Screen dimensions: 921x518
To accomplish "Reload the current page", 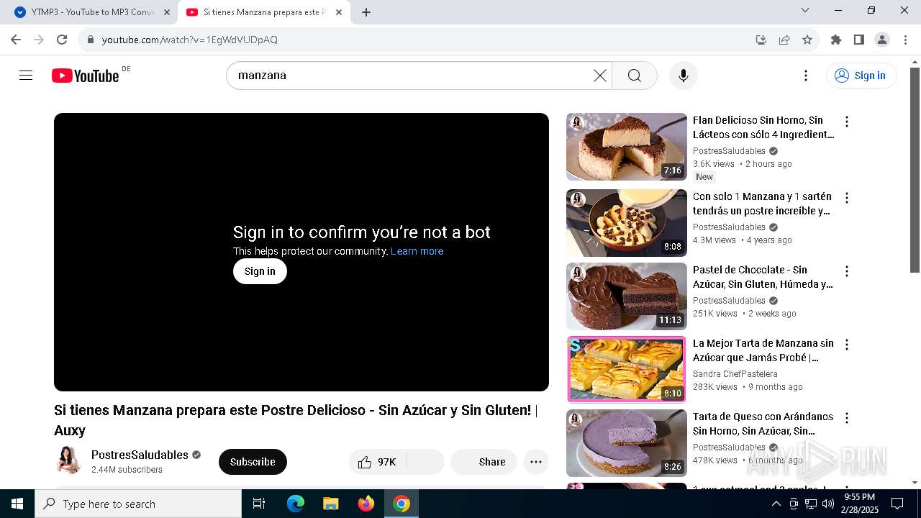I will (62, 40).
